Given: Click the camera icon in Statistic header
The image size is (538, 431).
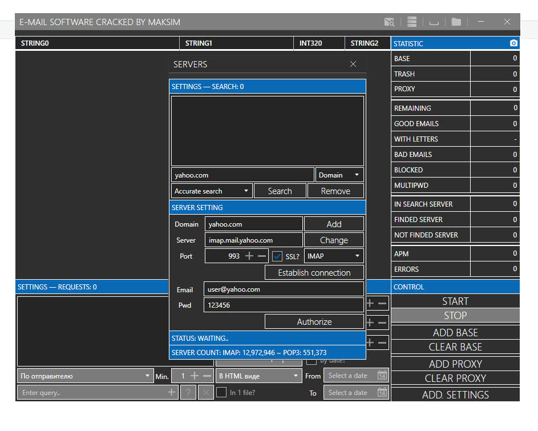Looking at the screenshot, I should 513,43.
